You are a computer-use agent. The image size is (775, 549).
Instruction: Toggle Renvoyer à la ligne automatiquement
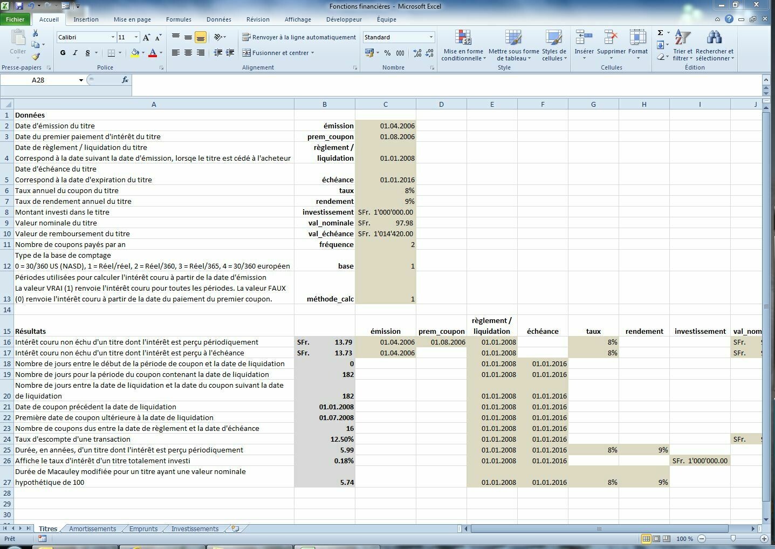pos(299,37)
